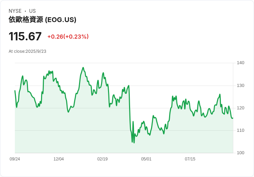Image resolution: width=254 pixels, height=177 pixels.
Task: Click the 120 price axis label
Action: pyautogui.click(x=241, y=108)
